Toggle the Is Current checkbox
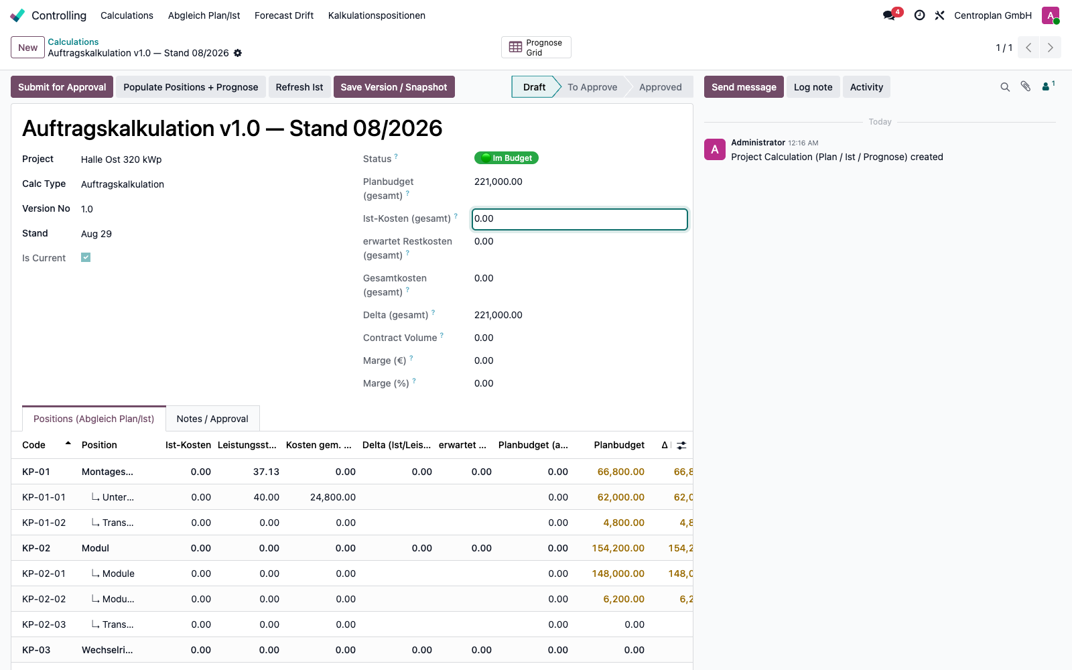 click(86, 257)
